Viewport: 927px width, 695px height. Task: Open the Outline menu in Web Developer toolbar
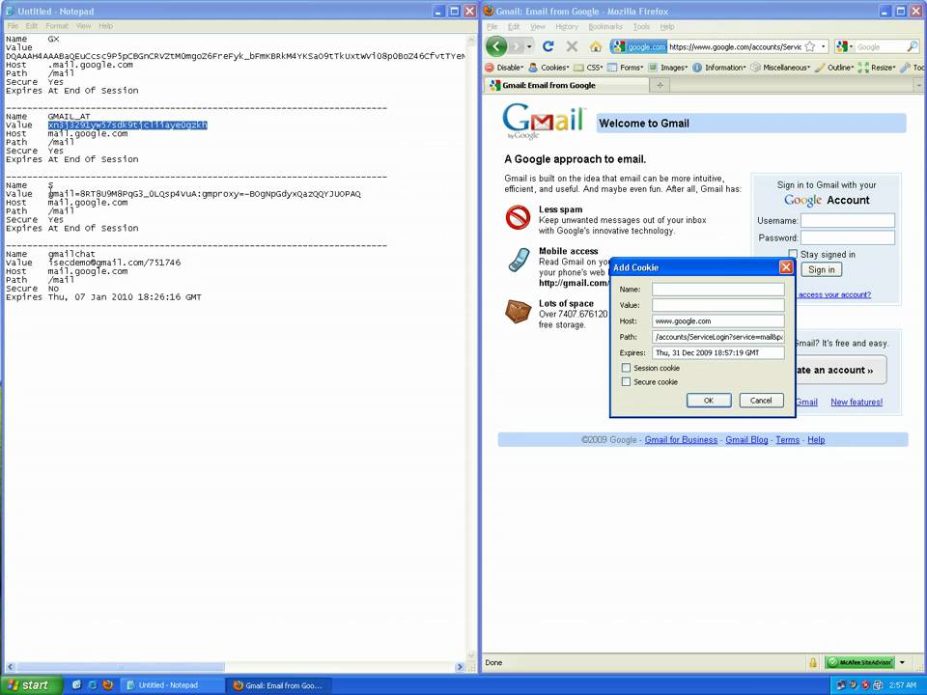834,68
